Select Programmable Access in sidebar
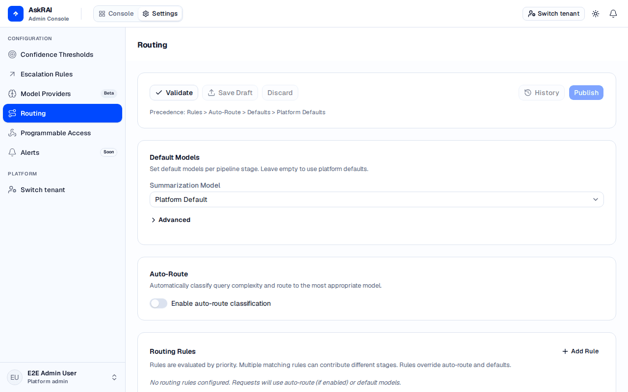The width and height of the screenshot is (628, 392). point(62,133)
